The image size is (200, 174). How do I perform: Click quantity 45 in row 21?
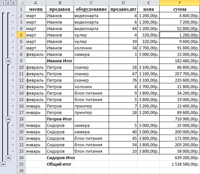tap(123, 138)
